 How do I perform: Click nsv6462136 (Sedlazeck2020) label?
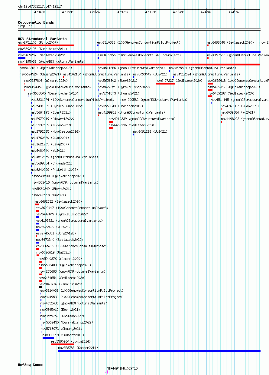132,125
